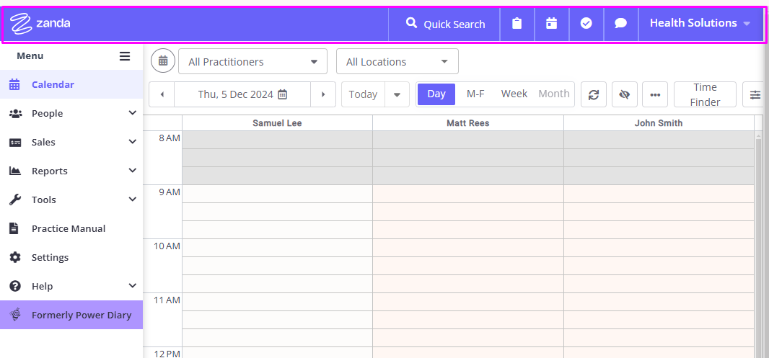Click the Quick Search magnifier
The image size is (769, 358).
(411, 23)
